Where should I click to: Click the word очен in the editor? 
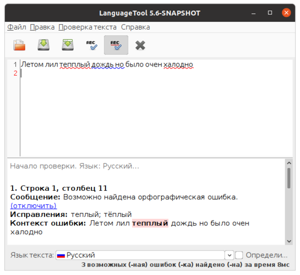(153, 65)
